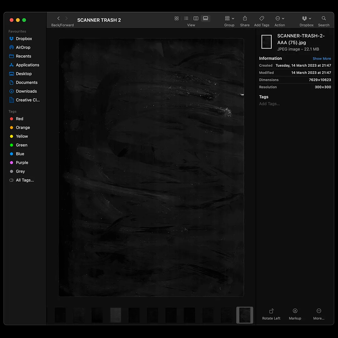The image size is (338, 338).
Task: Open the Action dropdown menu
Action: (x=279, y=18)
